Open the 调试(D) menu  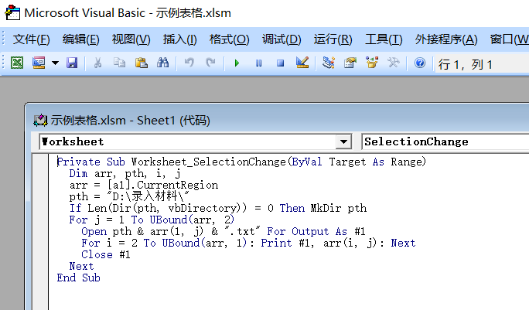(282, 39)
